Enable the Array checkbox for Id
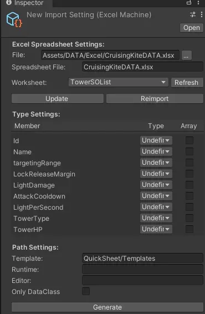Image resolution: width=205 pixels, height=314 pixels. (189, 140)
